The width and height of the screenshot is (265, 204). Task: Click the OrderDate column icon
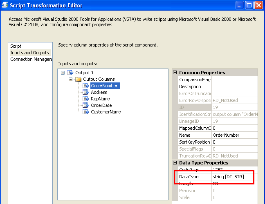[x=86, y=105]
